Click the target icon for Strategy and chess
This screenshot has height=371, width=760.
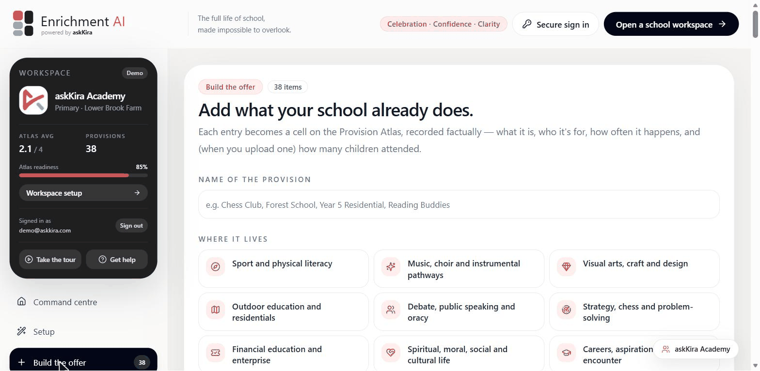tap(566, 310)
